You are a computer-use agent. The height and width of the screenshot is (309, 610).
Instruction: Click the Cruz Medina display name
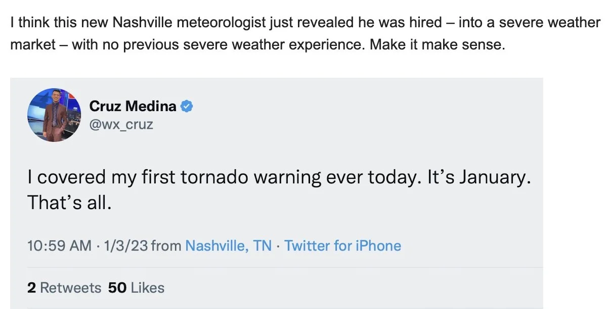133,106
